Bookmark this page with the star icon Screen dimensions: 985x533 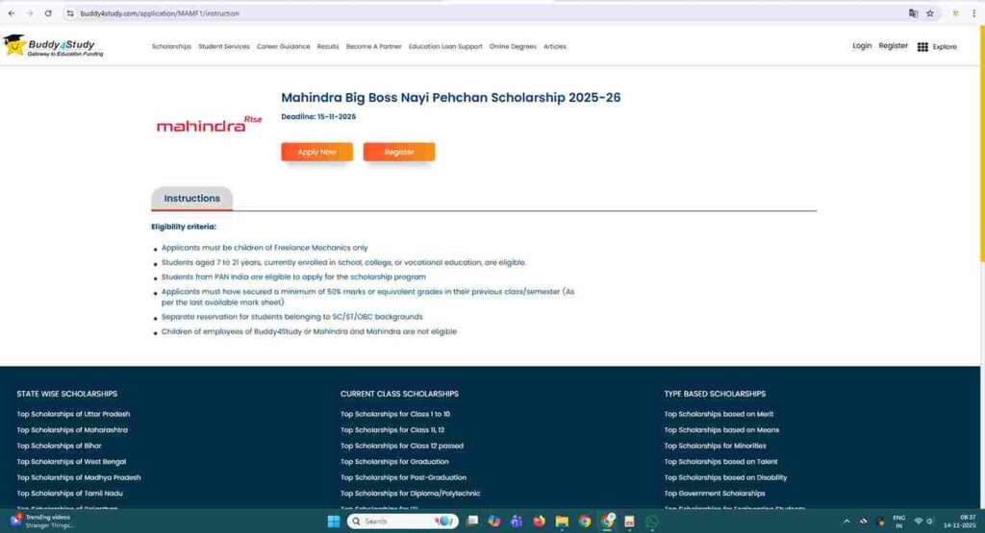pyautogui.click(x=930, y=13)
